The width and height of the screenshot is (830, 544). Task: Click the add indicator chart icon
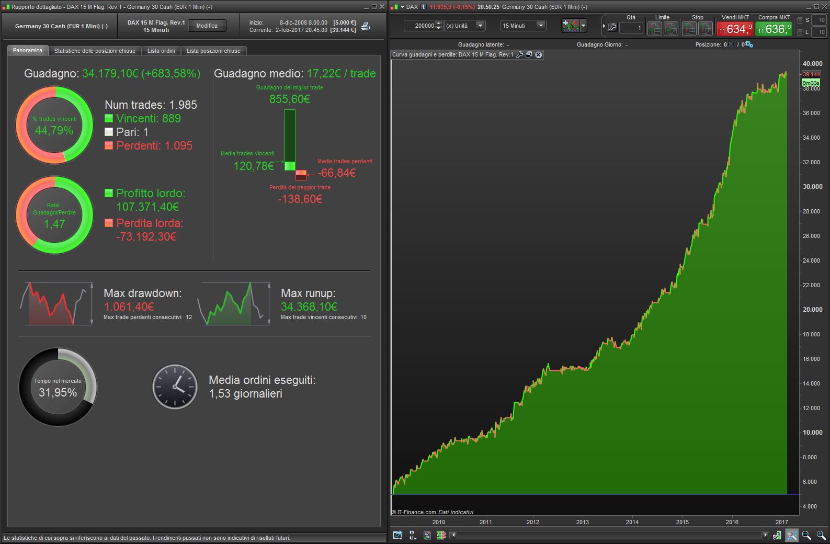pos(570,26)
